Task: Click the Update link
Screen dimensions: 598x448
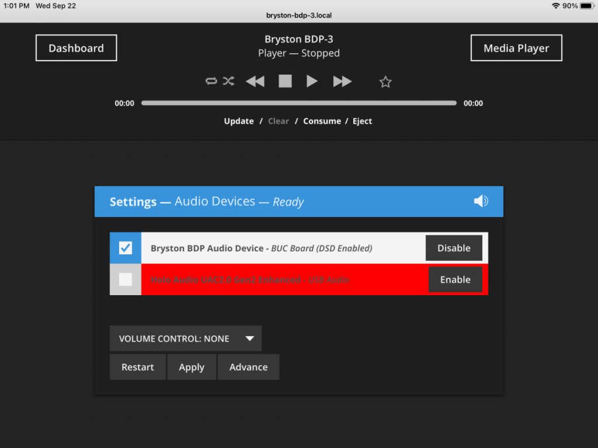Action: pos(239,121)
